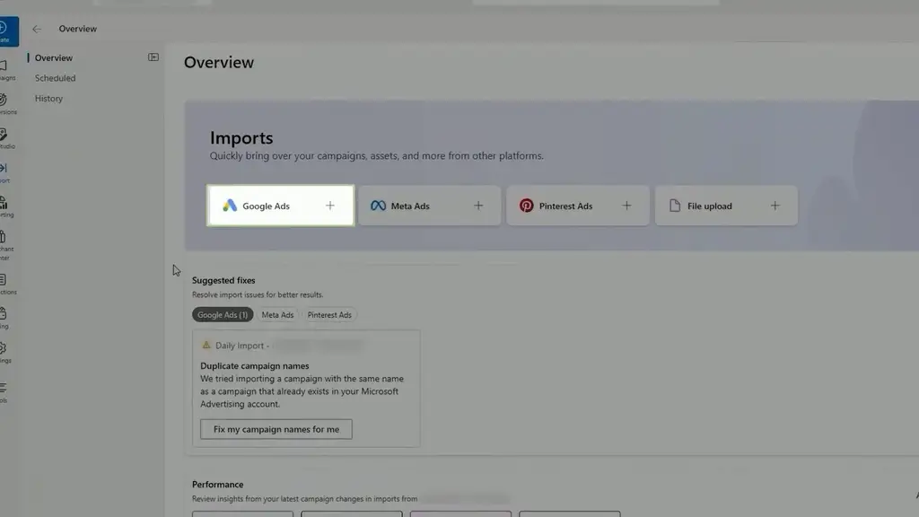Open Merchant center in the left rail
Screen dimensions: 919x517
(x=6, y=246)
